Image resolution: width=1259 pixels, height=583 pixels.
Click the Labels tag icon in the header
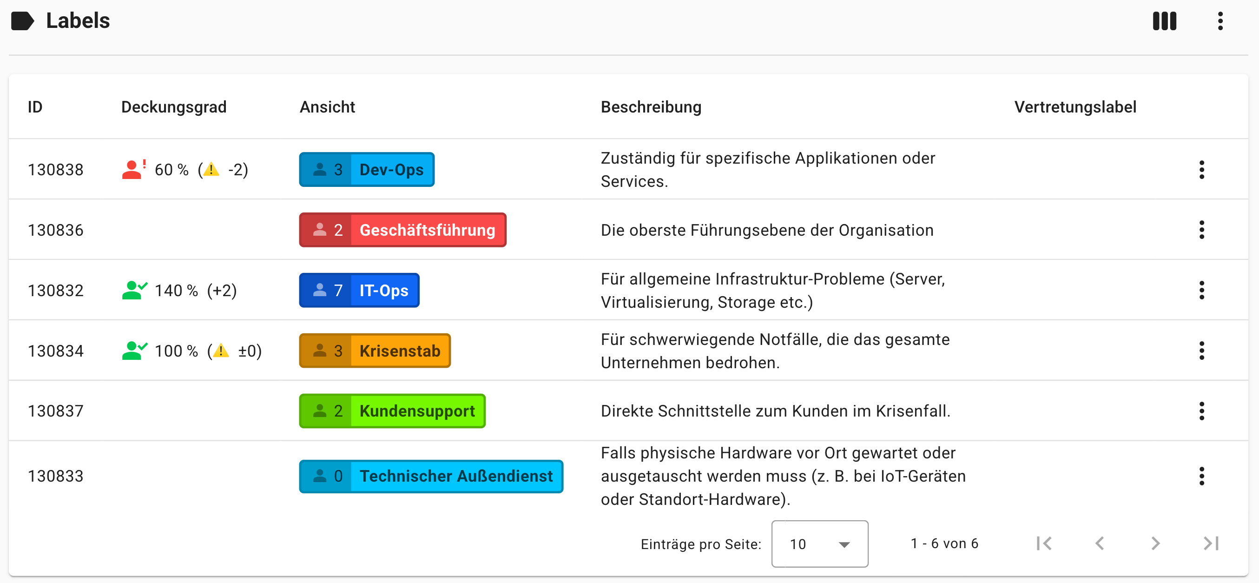(23, 20)
